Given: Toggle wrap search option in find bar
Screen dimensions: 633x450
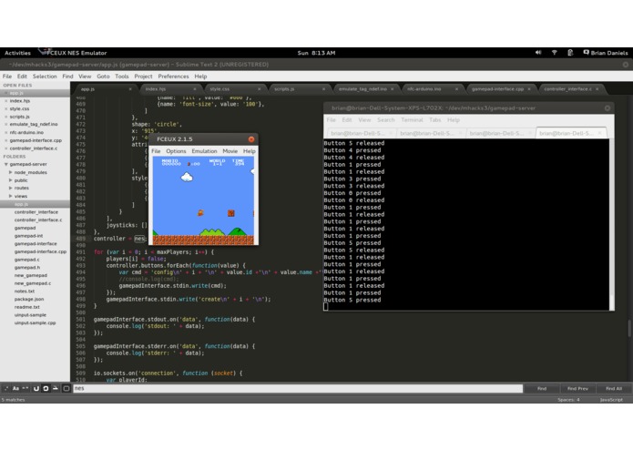Looking at the screenshot, I should 46,388.
